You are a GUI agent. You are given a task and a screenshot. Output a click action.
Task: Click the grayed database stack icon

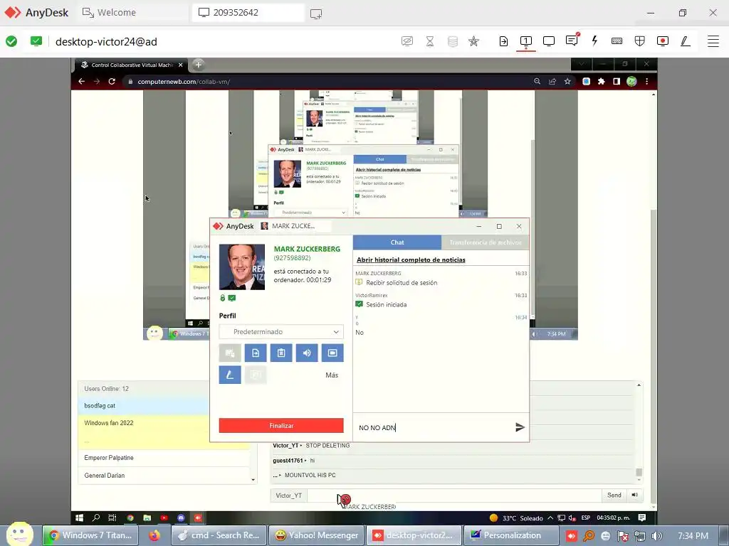point(452,41)
